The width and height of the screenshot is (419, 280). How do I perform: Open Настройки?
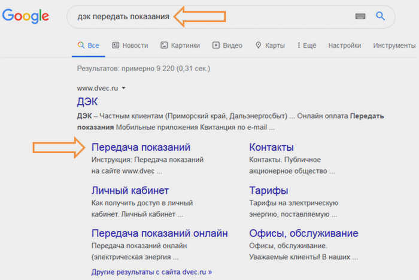click(344, 45)
